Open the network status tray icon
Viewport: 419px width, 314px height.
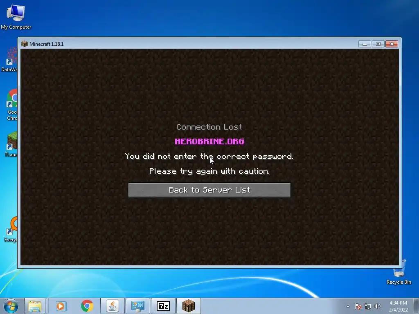click(x=368, y=306)
